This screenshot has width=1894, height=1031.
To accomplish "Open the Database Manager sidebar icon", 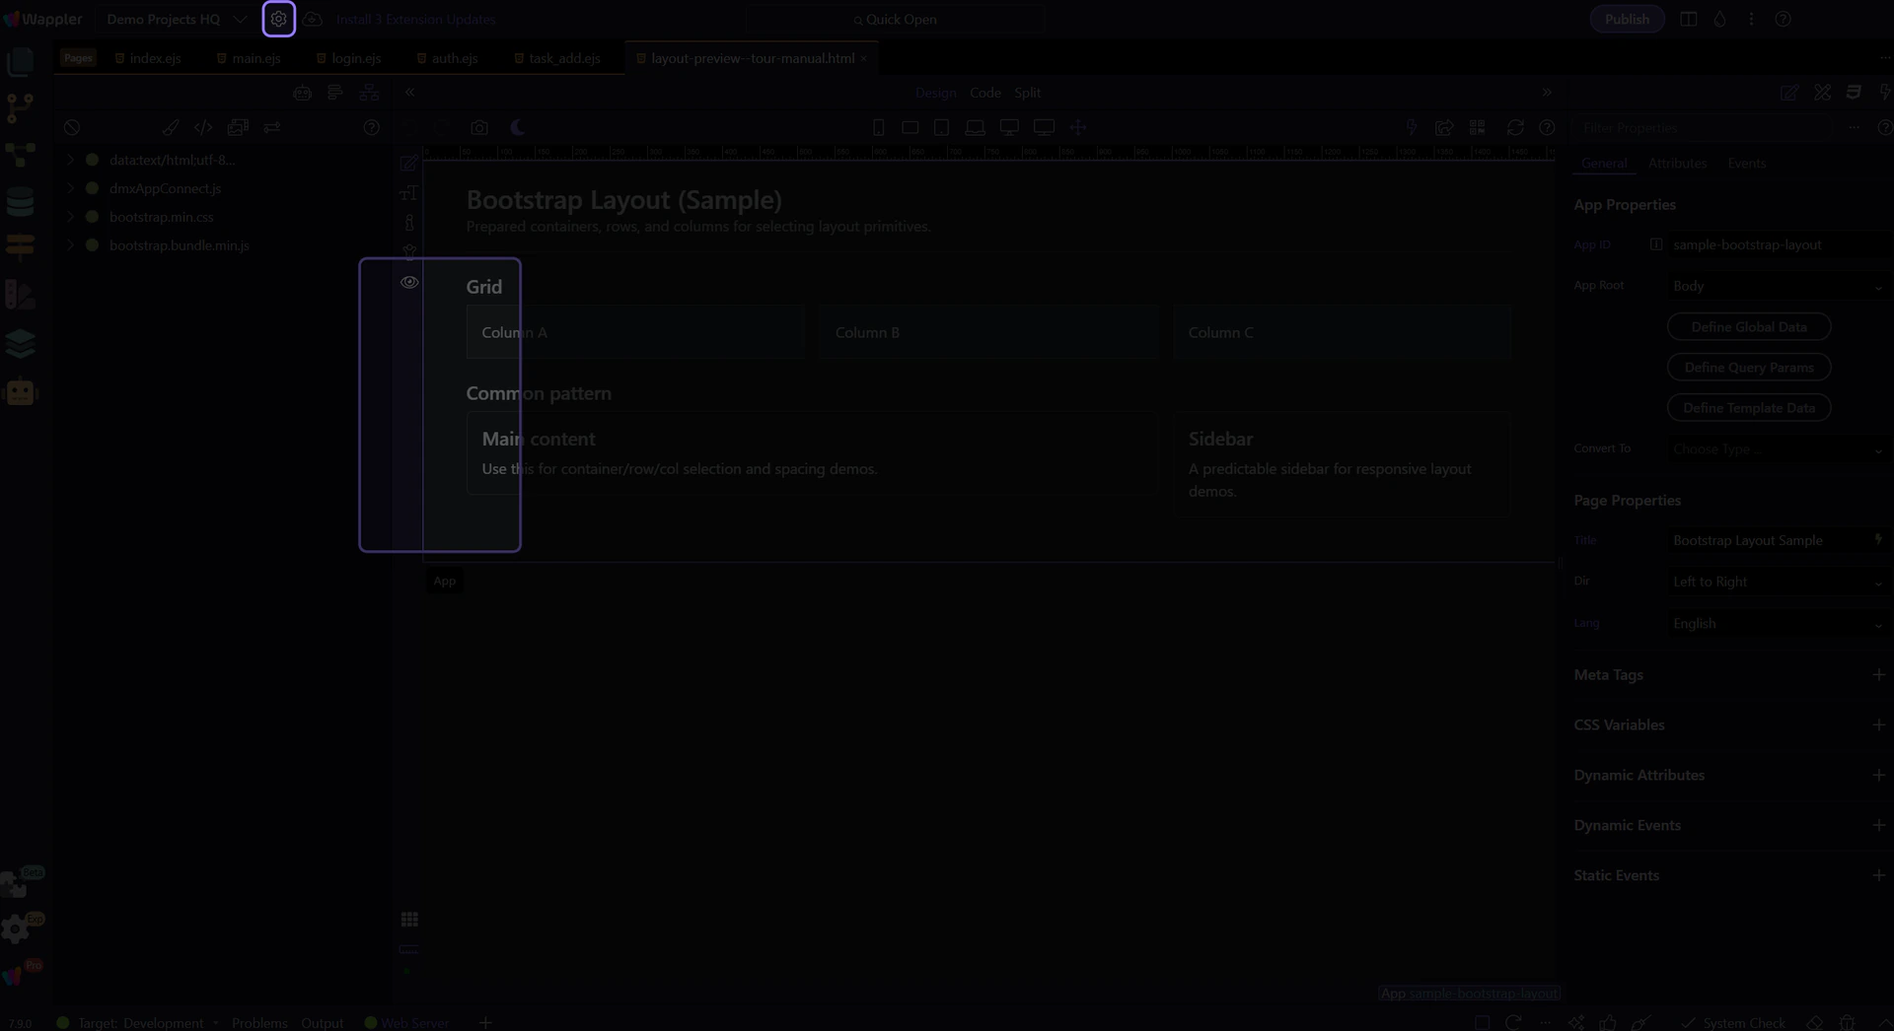I will [x=20, y=202].
